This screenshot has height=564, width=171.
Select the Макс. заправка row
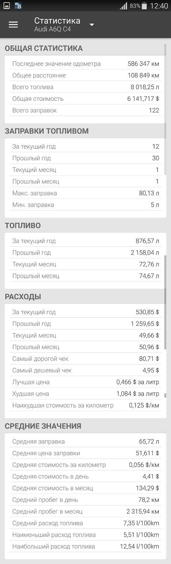point(85,193)
